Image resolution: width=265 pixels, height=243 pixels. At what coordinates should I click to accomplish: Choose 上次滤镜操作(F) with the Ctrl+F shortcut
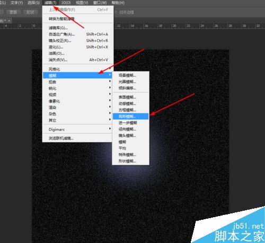78,10
